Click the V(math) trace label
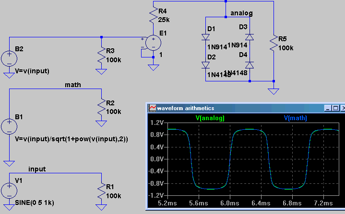The height and width of the screenshot is (214, 345). 296,118
